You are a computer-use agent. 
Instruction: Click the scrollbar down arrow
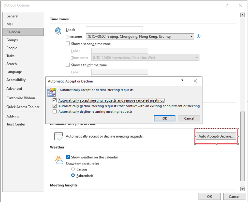(x=242, y=189)
